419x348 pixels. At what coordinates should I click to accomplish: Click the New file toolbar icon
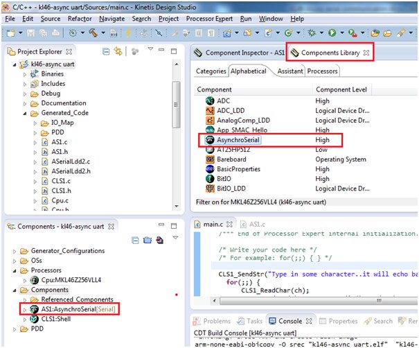[10, 33]
